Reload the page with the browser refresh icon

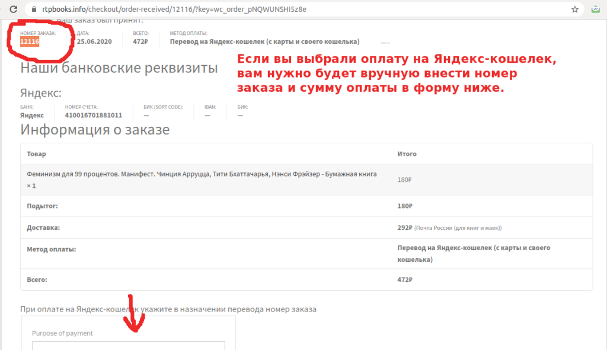[13, 9]
